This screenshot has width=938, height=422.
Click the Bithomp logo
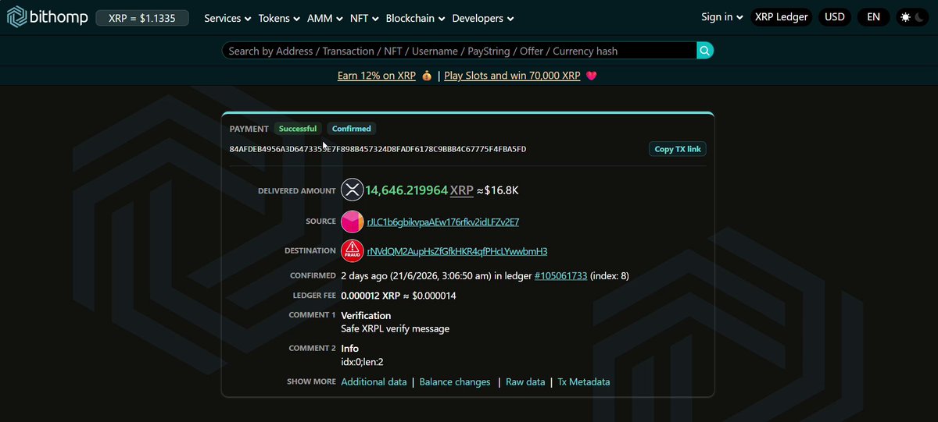click(x=46, y=17)
